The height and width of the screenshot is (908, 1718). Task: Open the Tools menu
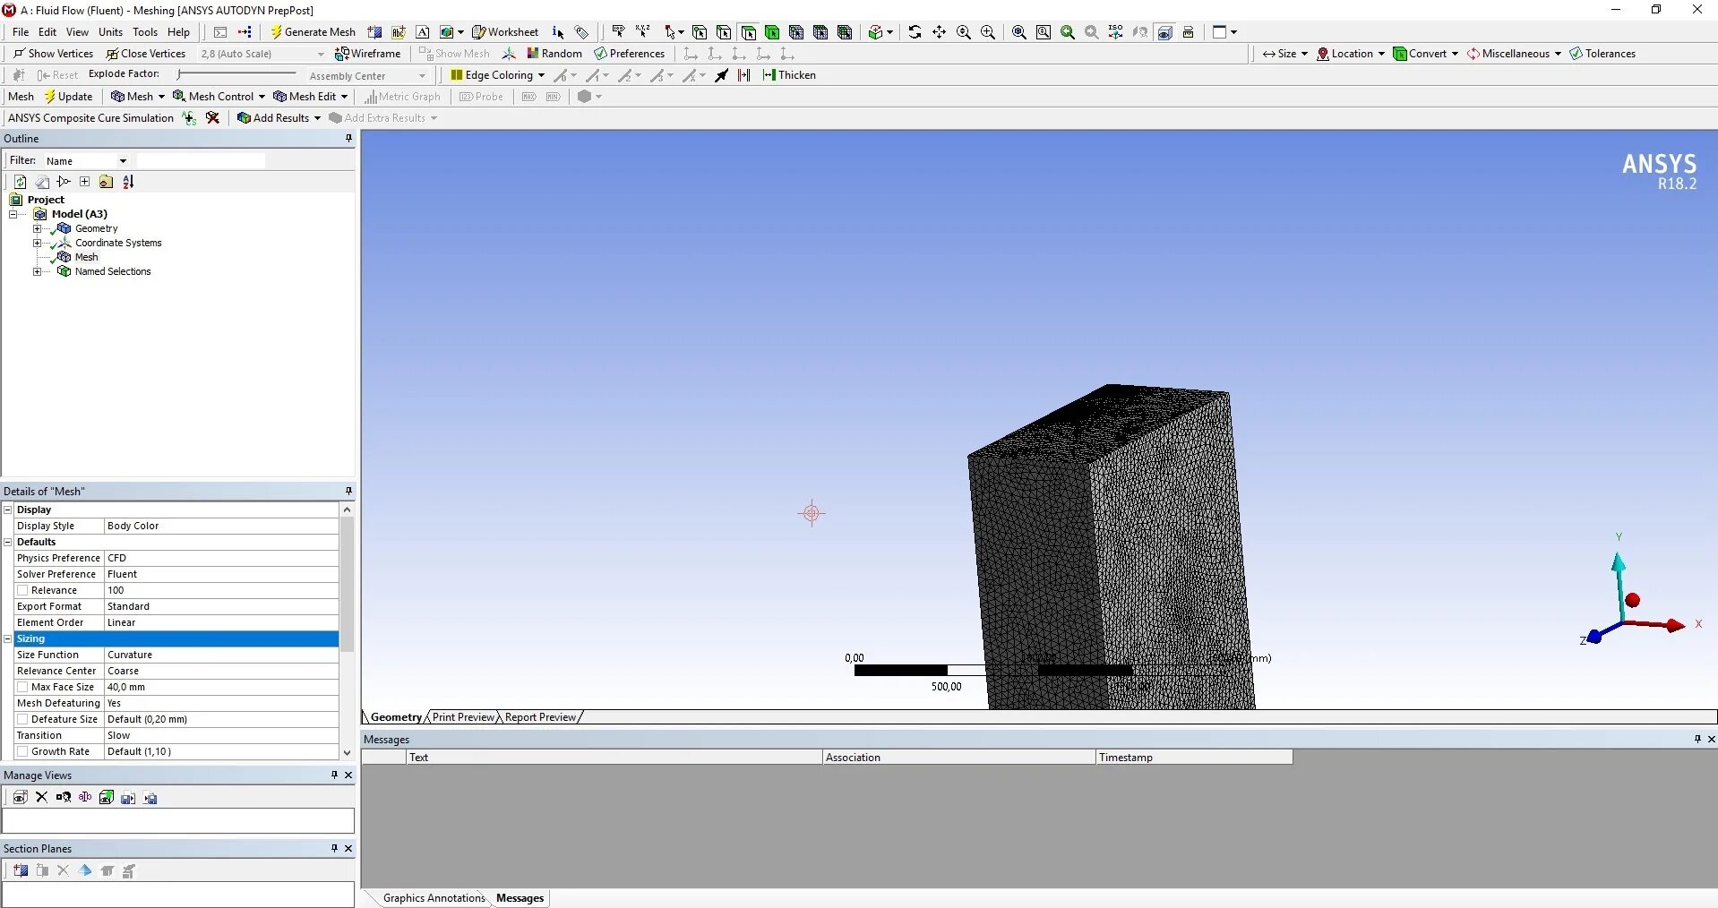[x=145, y=32]
